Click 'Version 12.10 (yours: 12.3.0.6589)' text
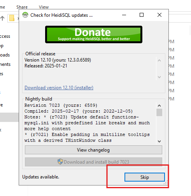 [x=58, y=60]
